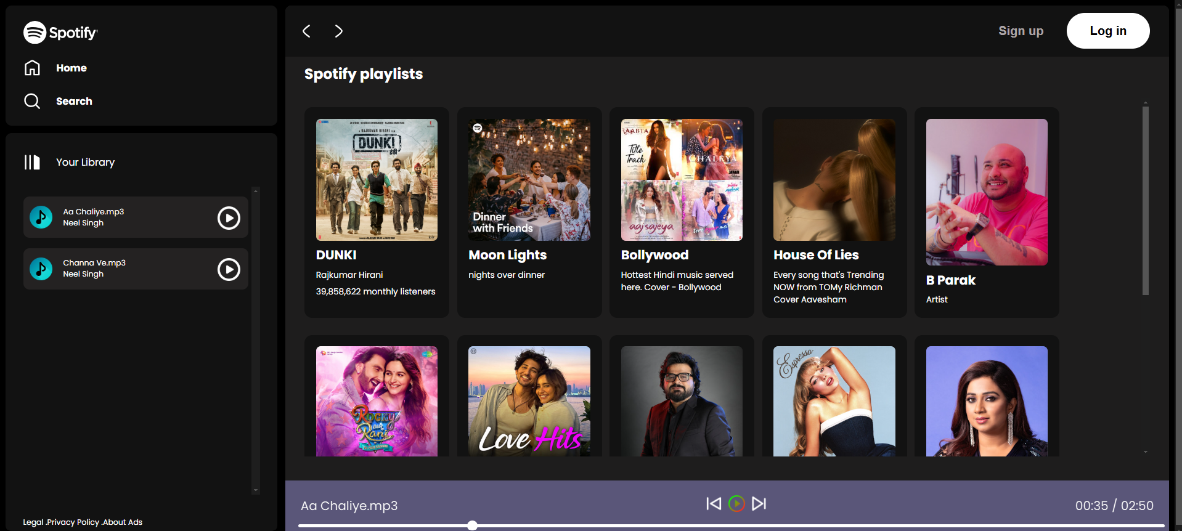Open the Espresso album cover
Image resolution: width=1182 pixels, height=531 pixels.
[x=834, y=402]
